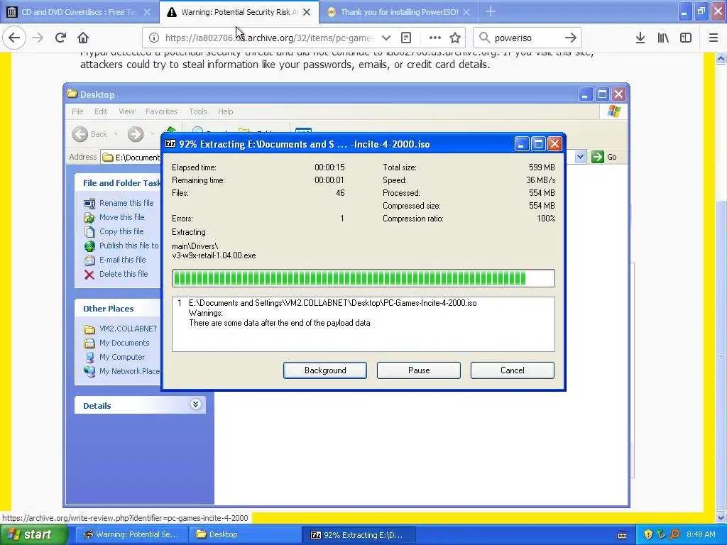Click Copy this file task
The image size is (727, 545).
click(x=114, y=231)
